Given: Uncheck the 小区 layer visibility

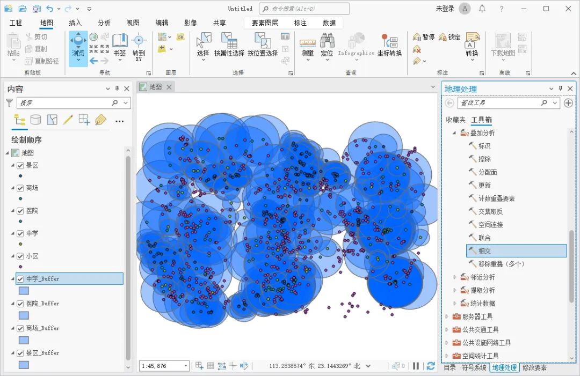Looking at the screenshot, I should click(20, 256).
